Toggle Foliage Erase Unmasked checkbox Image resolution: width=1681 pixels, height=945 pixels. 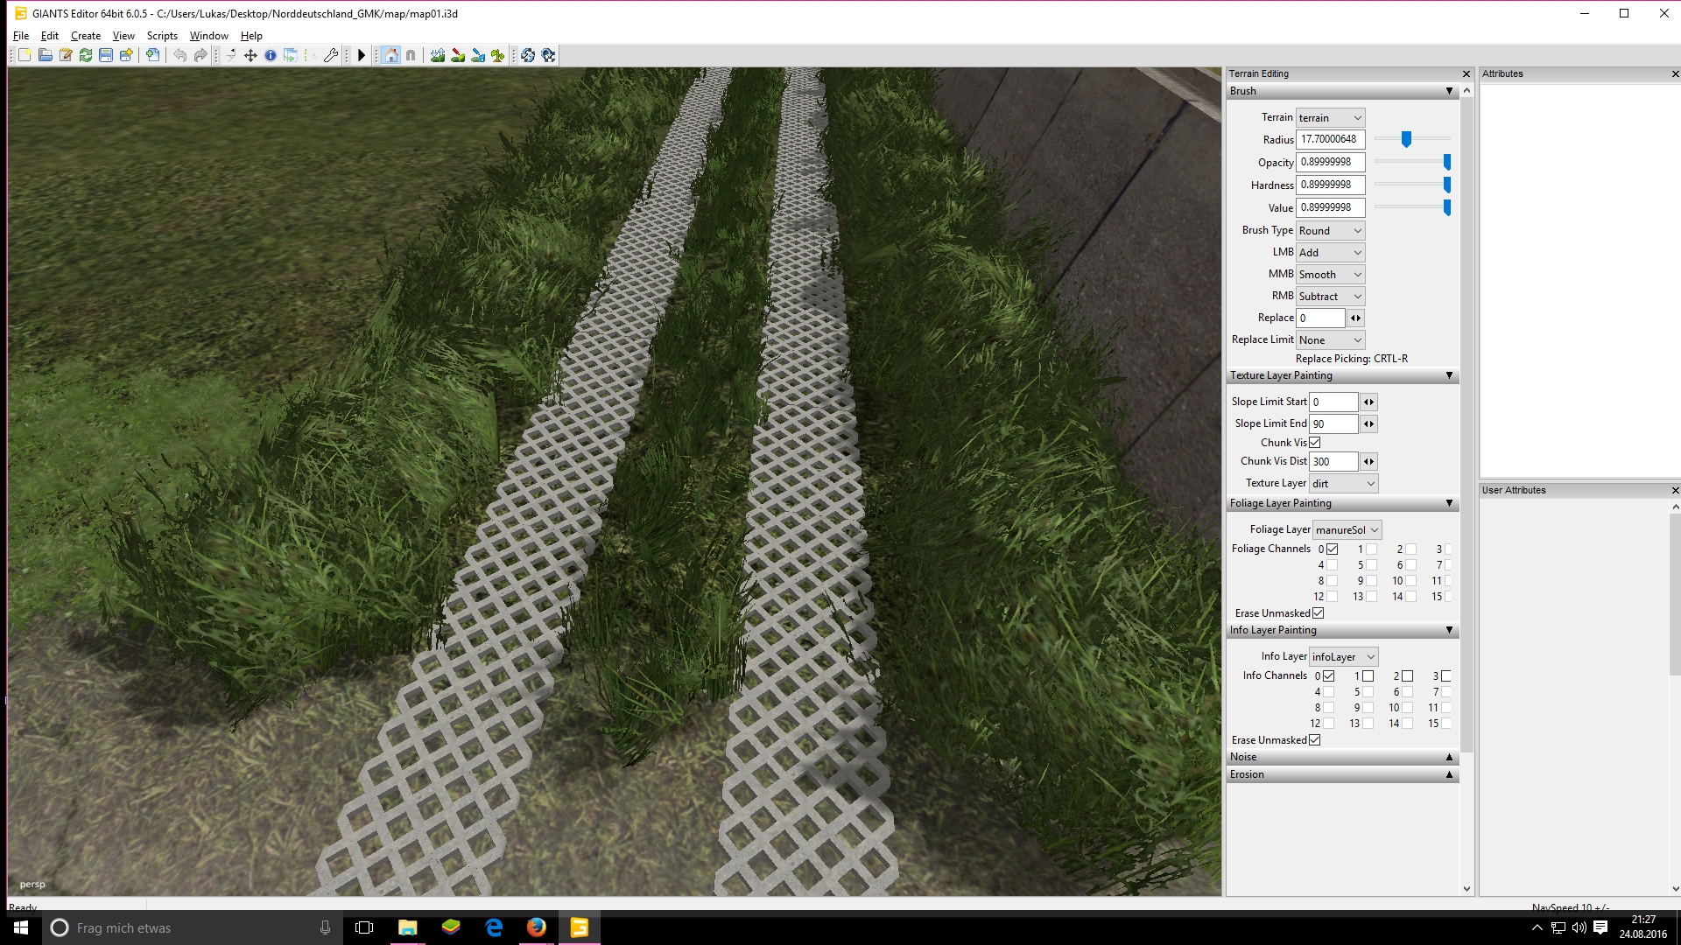point(1318,613)
